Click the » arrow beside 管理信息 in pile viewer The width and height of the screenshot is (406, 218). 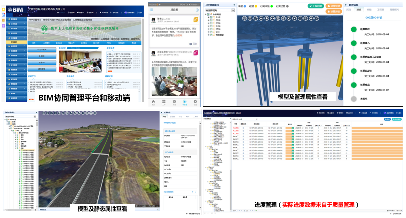click(346, 5)
